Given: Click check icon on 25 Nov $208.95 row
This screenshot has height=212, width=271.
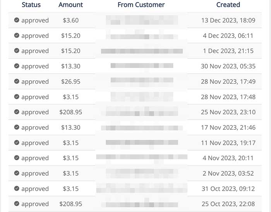Looking at the screenshot, I should 17,112.
